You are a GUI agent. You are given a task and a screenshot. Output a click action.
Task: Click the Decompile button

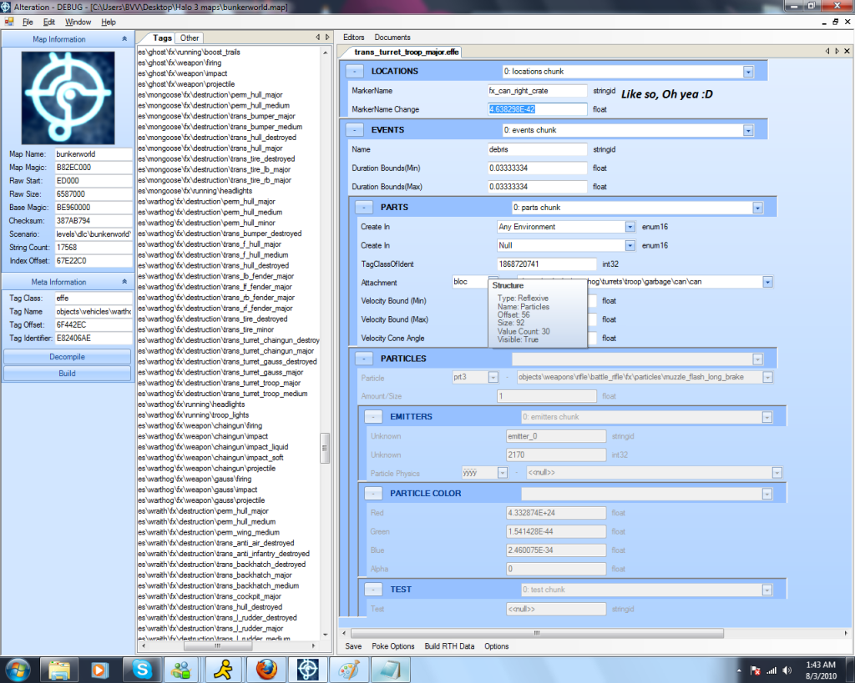67,357
